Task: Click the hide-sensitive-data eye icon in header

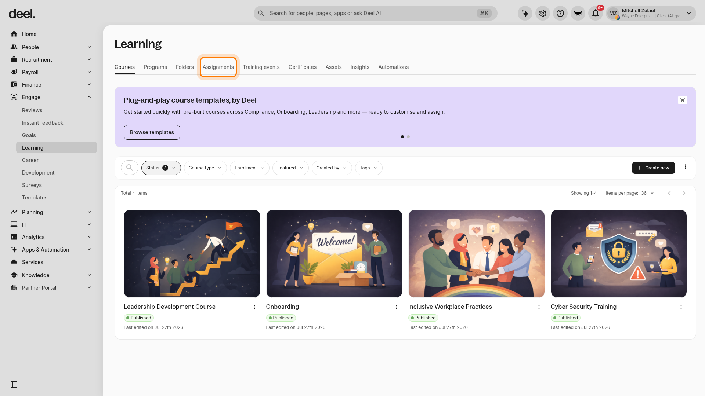Action: coord(578,13)
